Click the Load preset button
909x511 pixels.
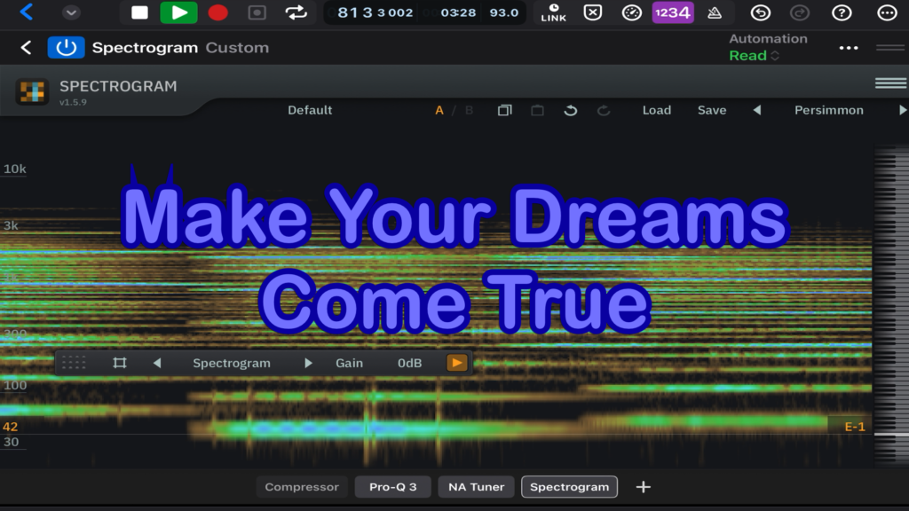tap(656, 111)
